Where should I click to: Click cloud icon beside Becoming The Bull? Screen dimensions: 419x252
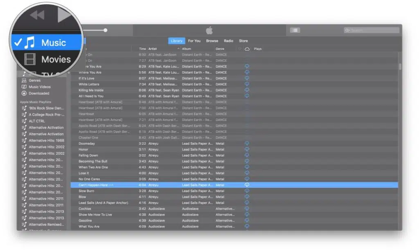[247, 161]
